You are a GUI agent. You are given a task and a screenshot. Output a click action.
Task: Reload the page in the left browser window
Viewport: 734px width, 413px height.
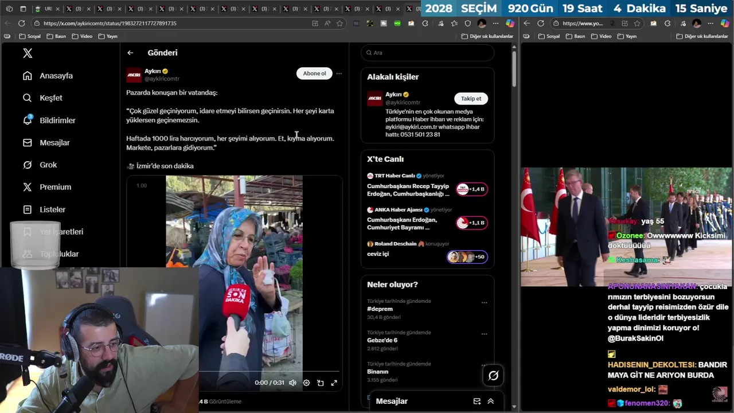(21, 24)
